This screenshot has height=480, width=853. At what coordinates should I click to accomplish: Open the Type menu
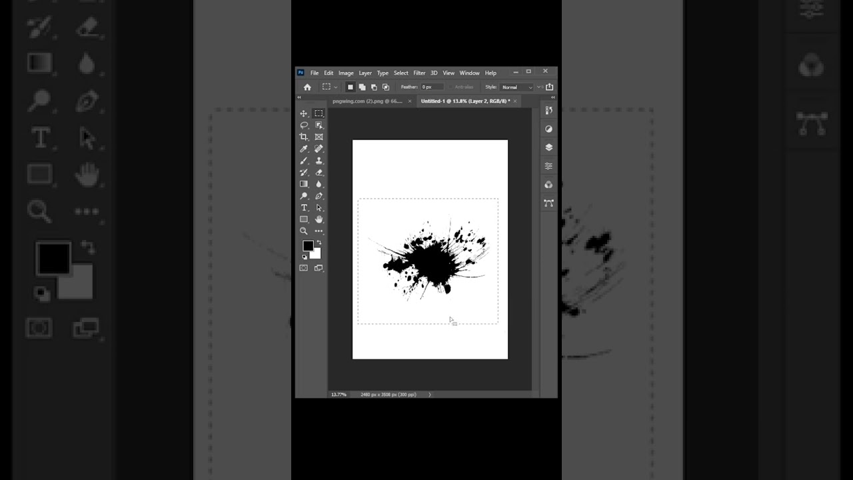tap(383, 73)
